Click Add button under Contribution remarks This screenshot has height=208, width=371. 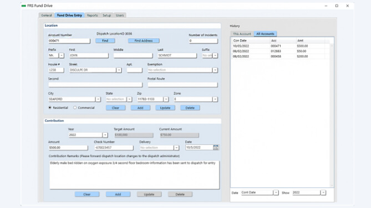click(x=118, y=194)
